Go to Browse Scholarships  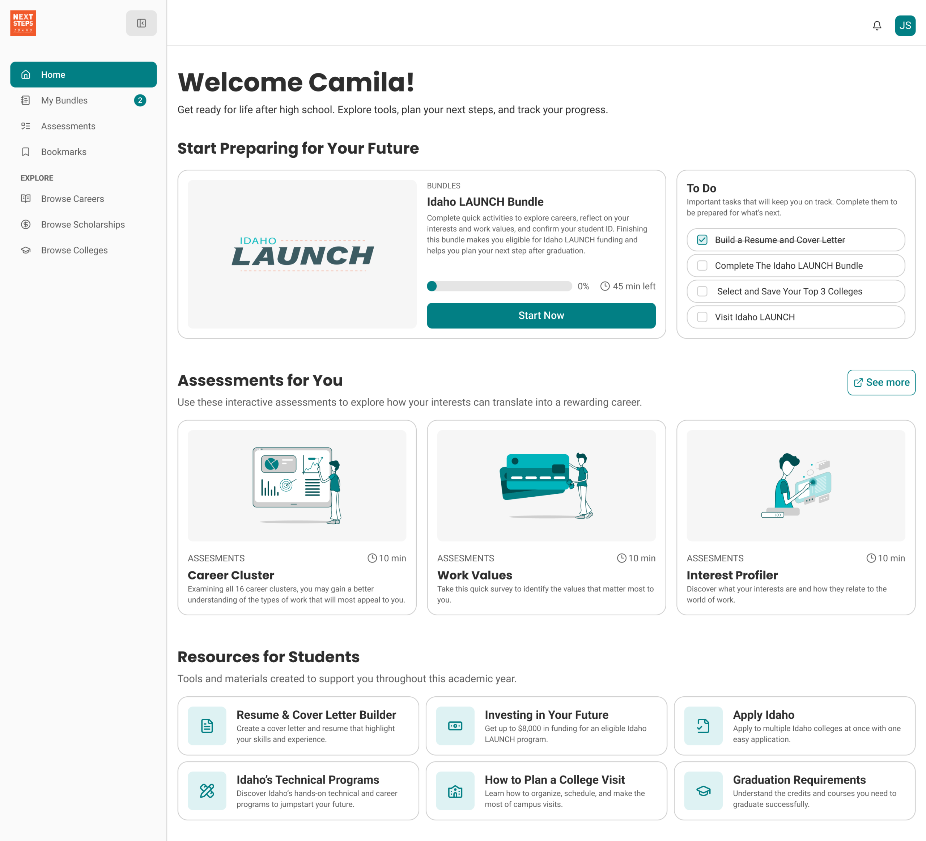(x=83, y=224)
